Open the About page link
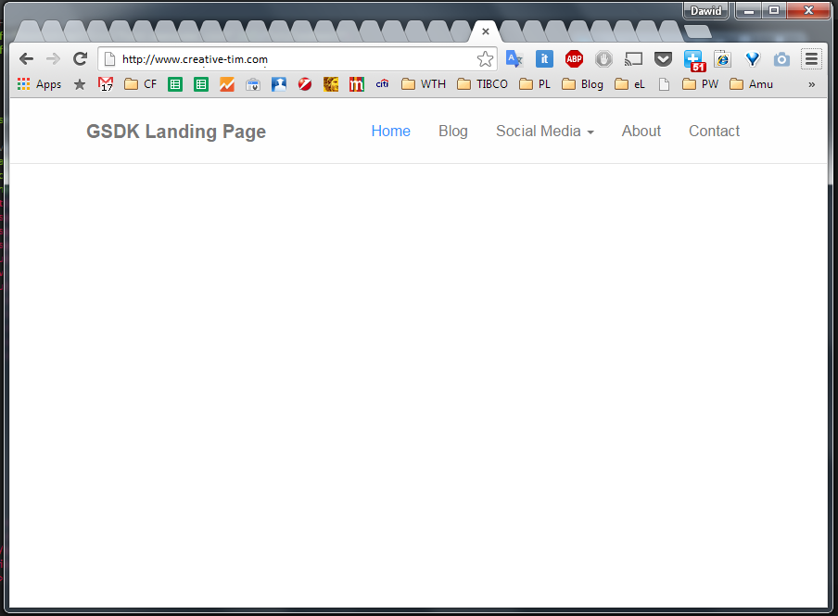 641,132
